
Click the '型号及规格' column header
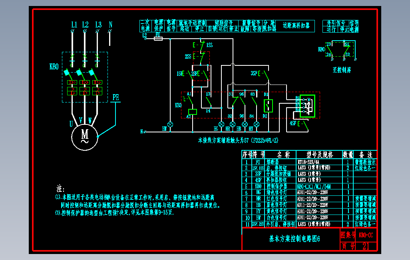click(x=320, y=155)
